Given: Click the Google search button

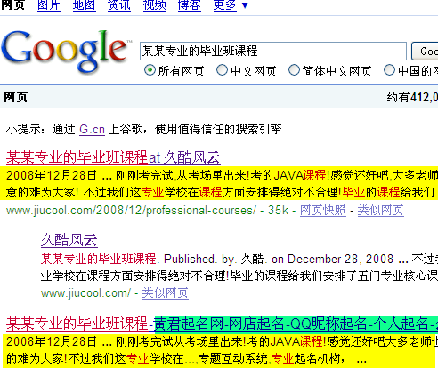Looking at the screenshot, I should point(425,52).
